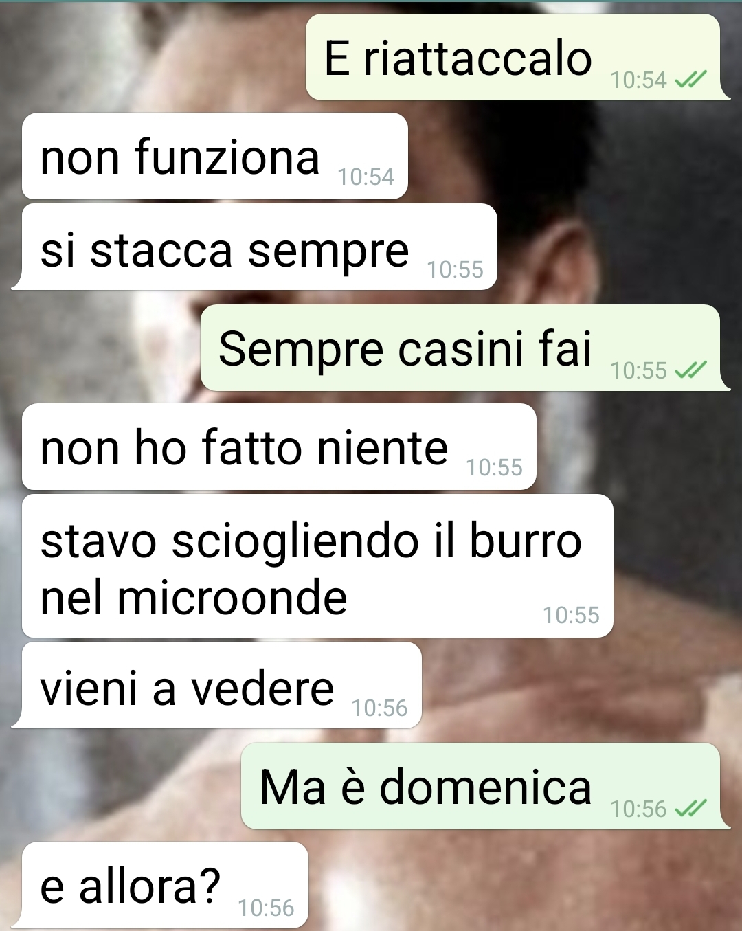The height and width of the screenshot is (931, 742).
Task: Select the 'E riattaccalo' sent message
Action: 518,58
